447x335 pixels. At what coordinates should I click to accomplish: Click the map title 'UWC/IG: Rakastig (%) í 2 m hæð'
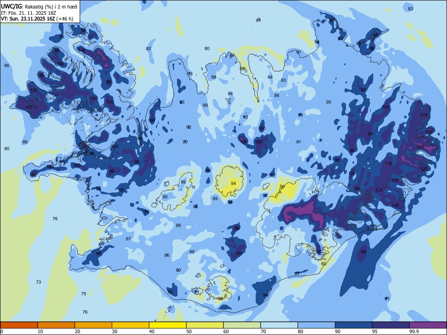point(39,7)
